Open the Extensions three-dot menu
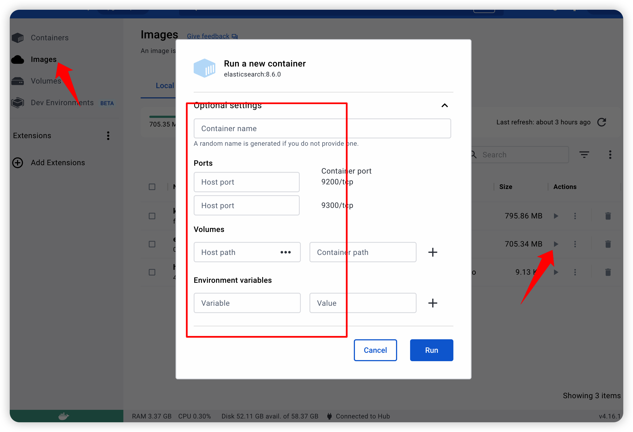Image resolution: width=633 pixels, height=432 pixels. point(108,135)
